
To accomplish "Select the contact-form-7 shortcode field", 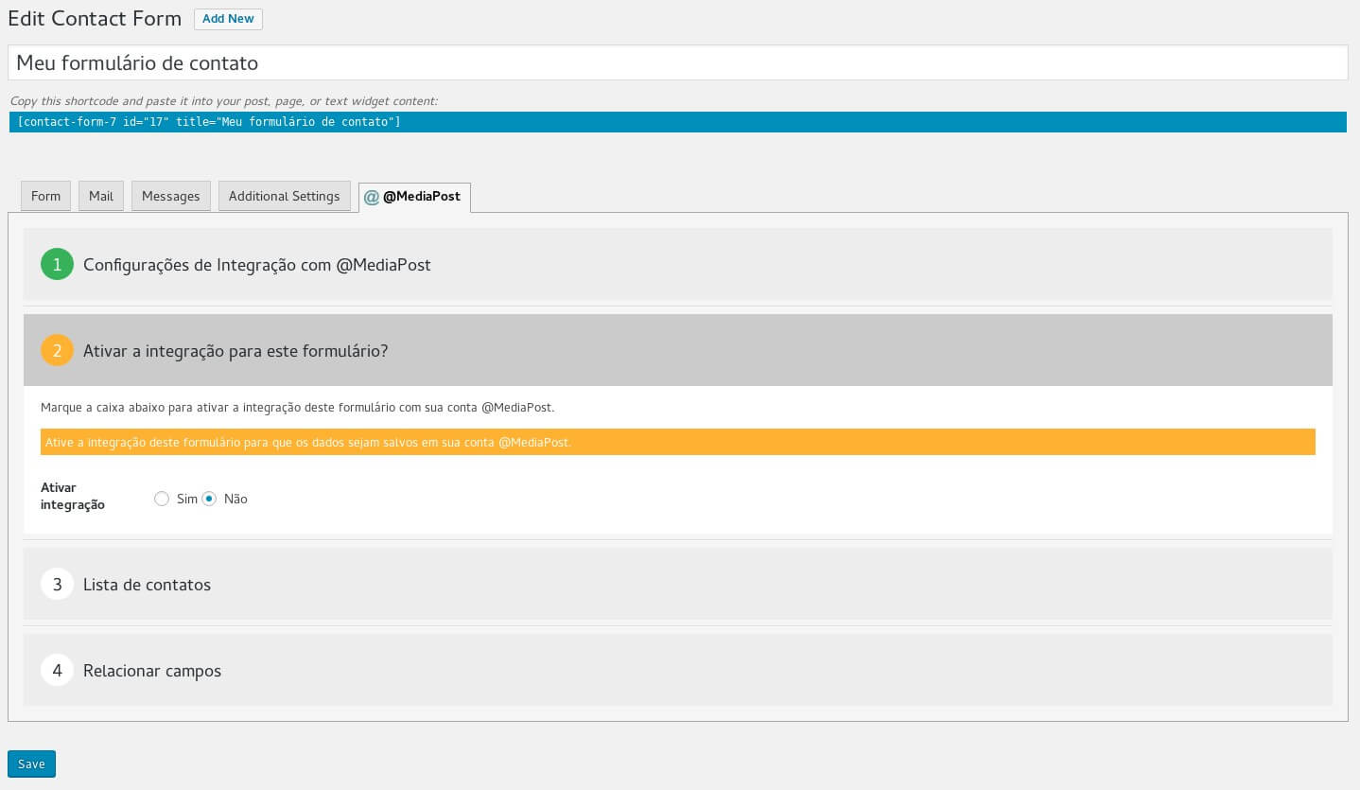I will tap(677, 122).
